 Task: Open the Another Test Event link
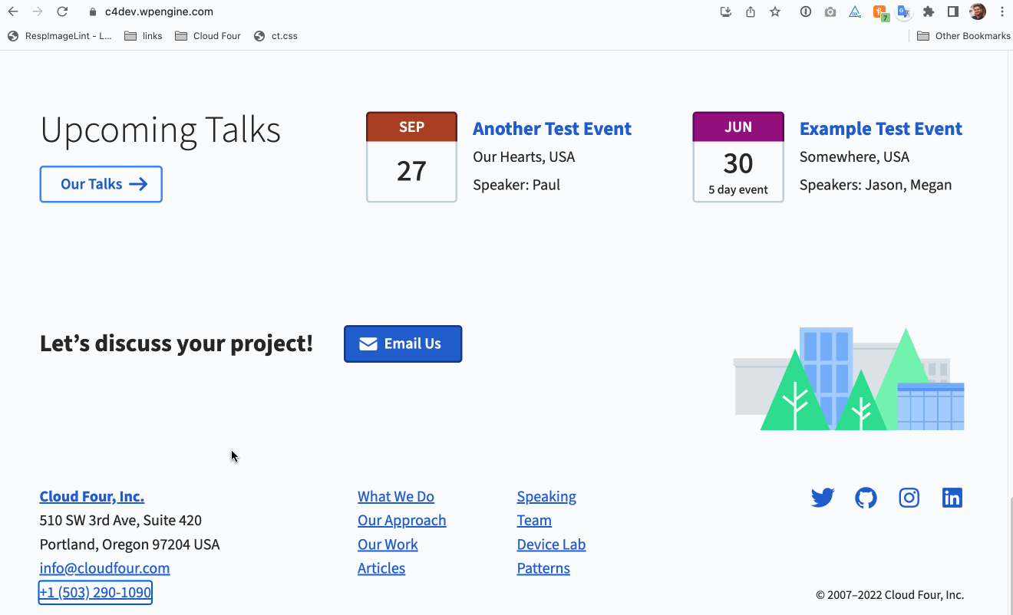pyautogui.click(x=552, y=129)
